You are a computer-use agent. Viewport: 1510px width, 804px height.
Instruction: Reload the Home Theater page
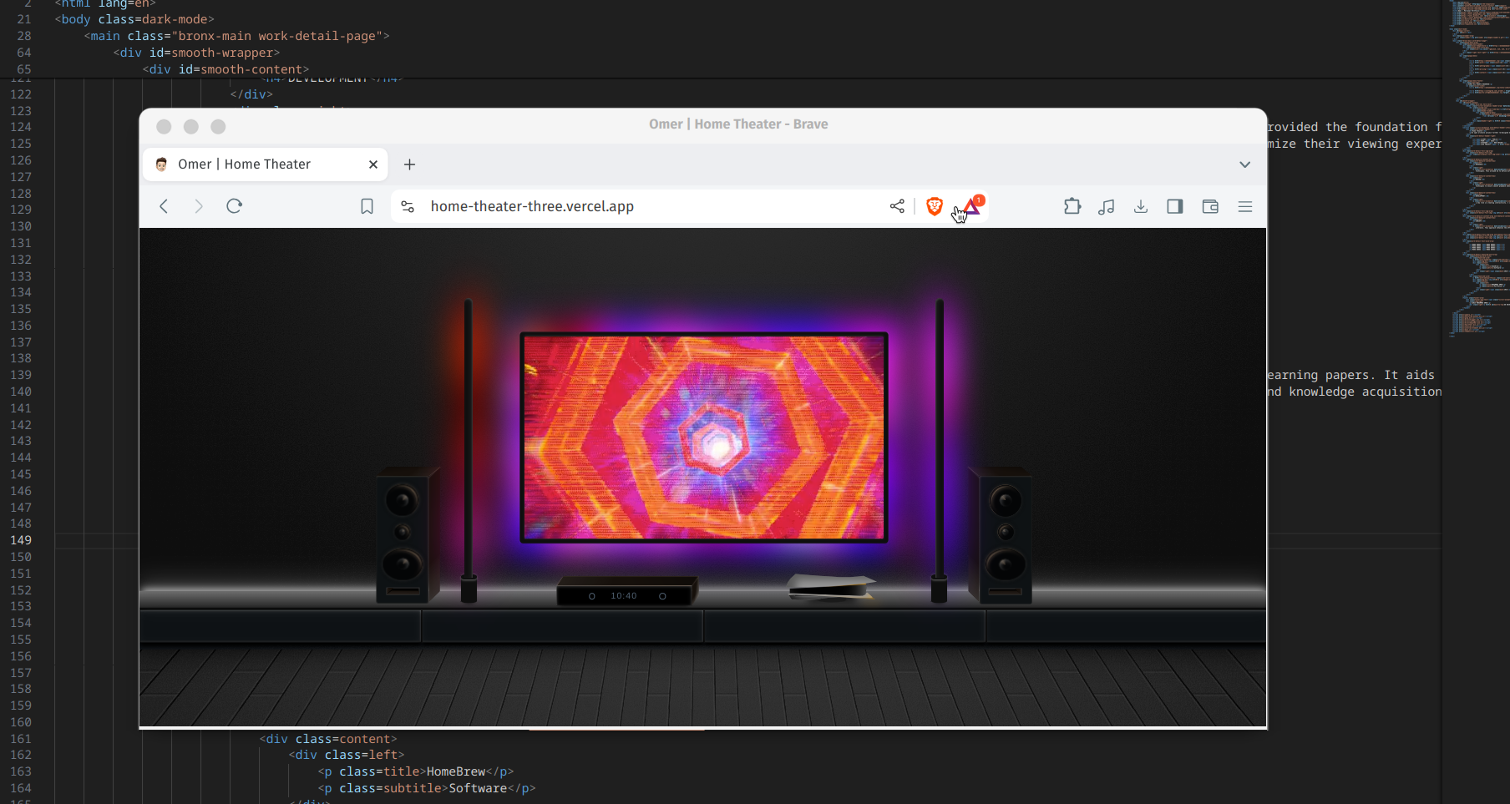(x=234, y=206)
